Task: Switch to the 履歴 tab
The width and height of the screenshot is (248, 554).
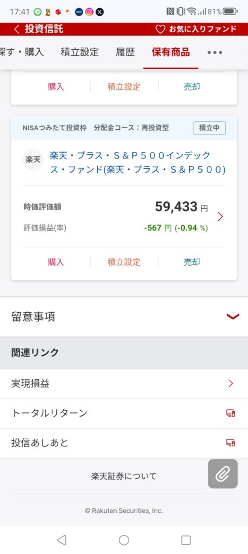Action: [125, 52]
